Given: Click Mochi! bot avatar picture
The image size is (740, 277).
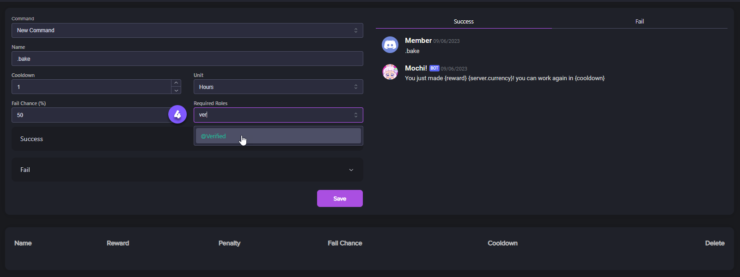Looking at the screenshot, I should click(390, 72).
